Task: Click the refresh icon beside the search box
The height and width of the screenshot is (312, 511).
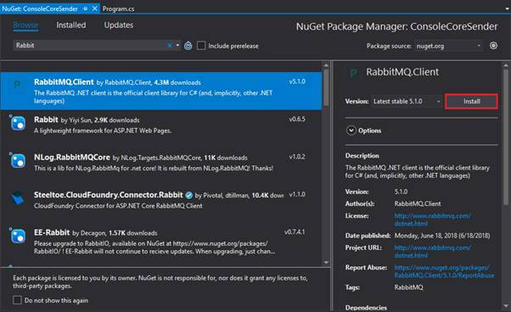Action: click(188, 46)
